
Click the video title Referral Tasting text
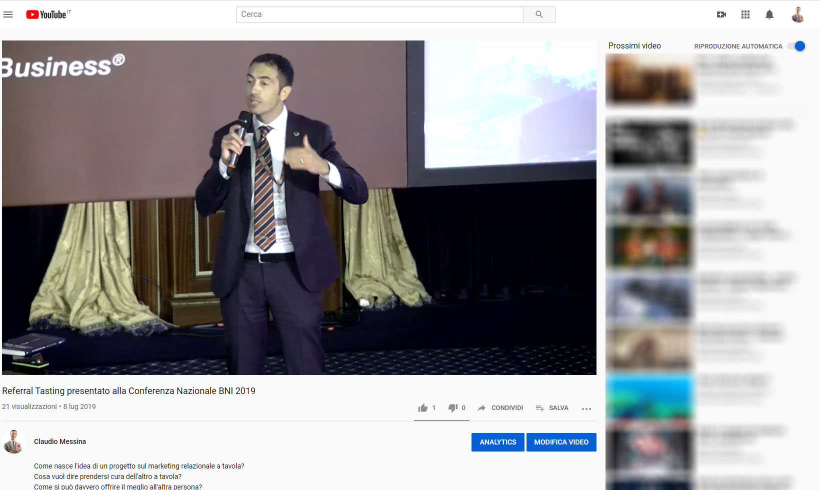[x=128, y=391]
